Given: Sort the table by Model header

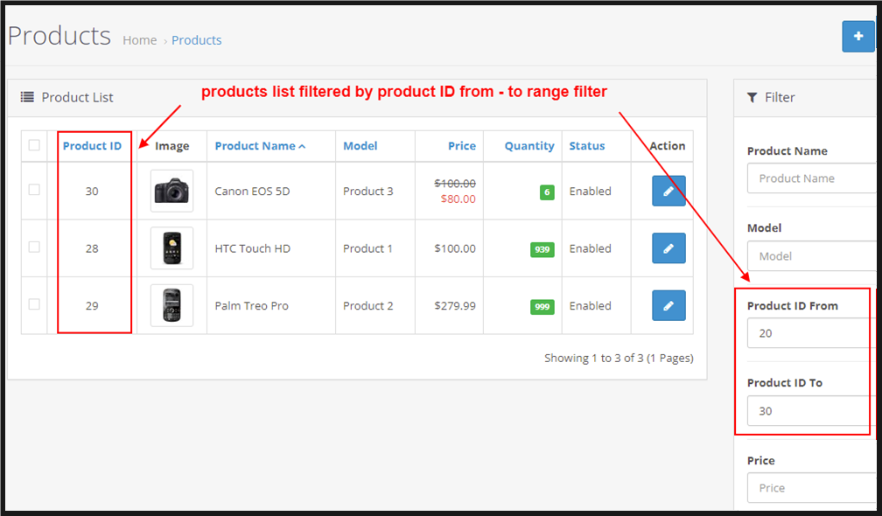Looking at the screenshot, I should click(360, 146).
